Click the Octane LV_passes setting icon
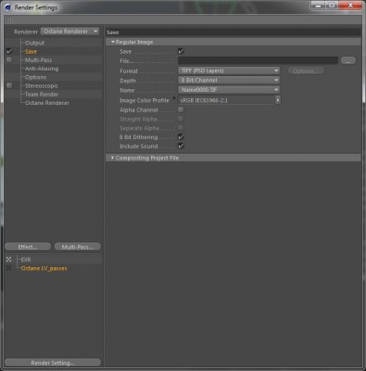The image size is (366, 371). (x=8, y=268)
